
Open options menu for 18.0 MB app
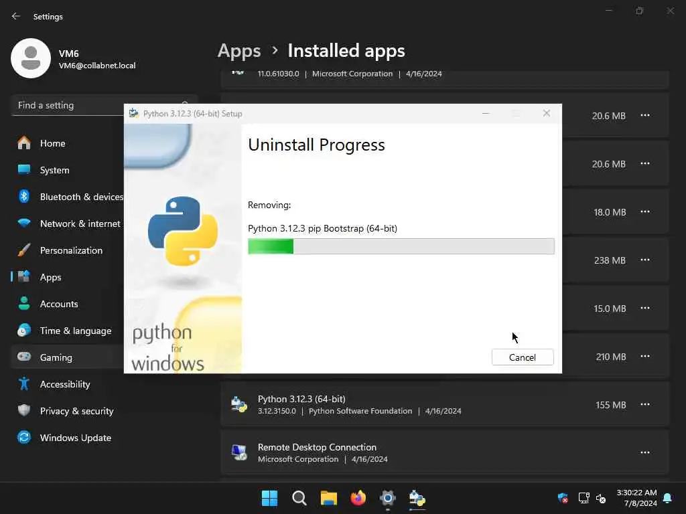pyautogui.click(x=645, y=211)
